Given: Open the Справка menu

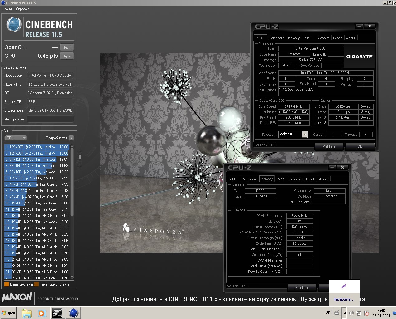Looking at the screenshot, I should click(x=22, y=9).
